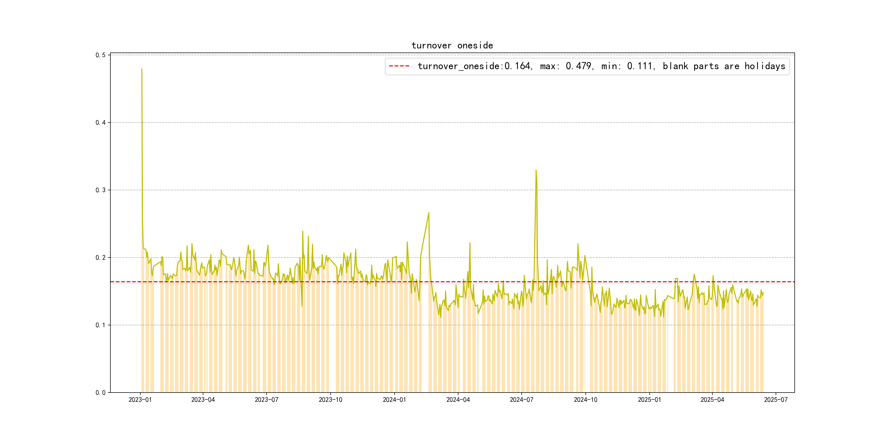883x441 pixels.
Task: Click the 2023-04 x-axis label
Action: (x=203, y=400)
